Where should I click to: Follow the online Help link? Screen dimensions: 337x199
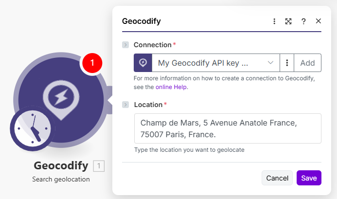coord(171,87)
